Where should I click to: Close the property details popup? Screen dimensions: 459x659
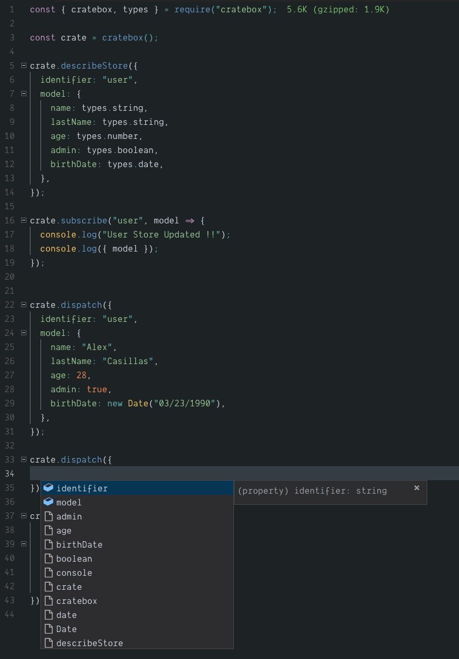pos(417,488)
